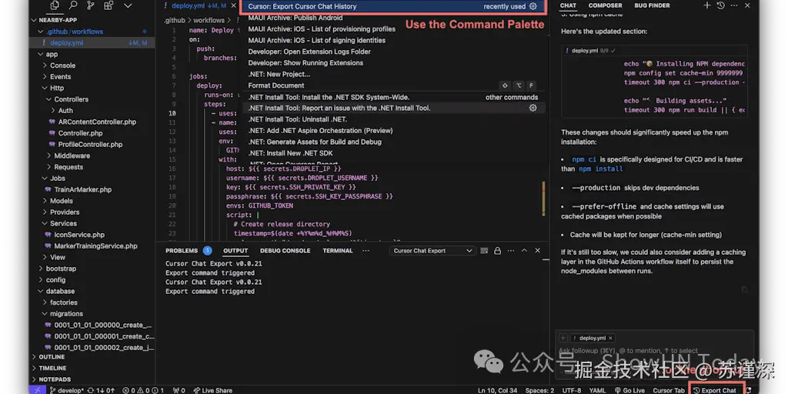Click Go Live server button
The width and height of the screenshot is (788, 394).
click(629, 390)
